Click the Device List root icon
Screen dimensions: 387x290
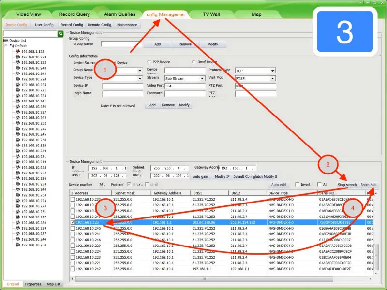coord(6,41)
